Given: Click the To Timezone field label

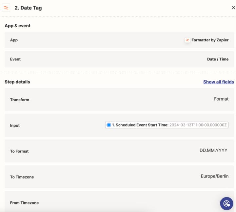Looking at the screenshot, I should pyautogui.click(x=22, y=177).
